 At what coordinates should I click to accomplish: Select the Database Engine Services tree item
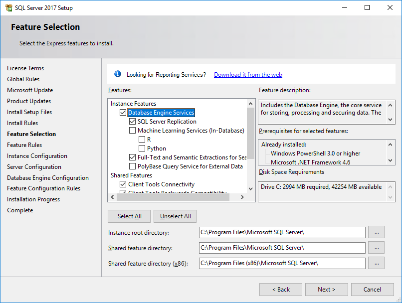point(161,113)
